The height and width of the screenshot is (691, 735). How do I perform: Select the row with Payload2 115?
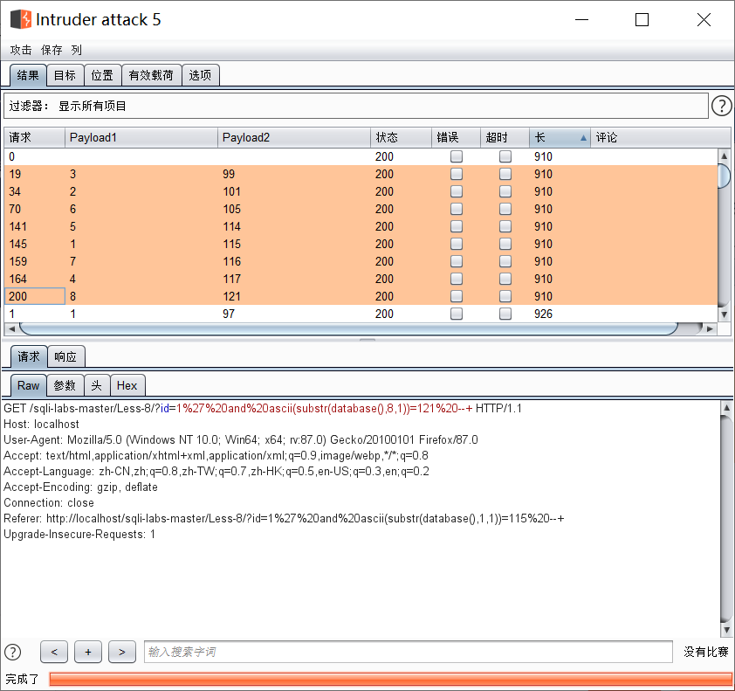point(361,244)
